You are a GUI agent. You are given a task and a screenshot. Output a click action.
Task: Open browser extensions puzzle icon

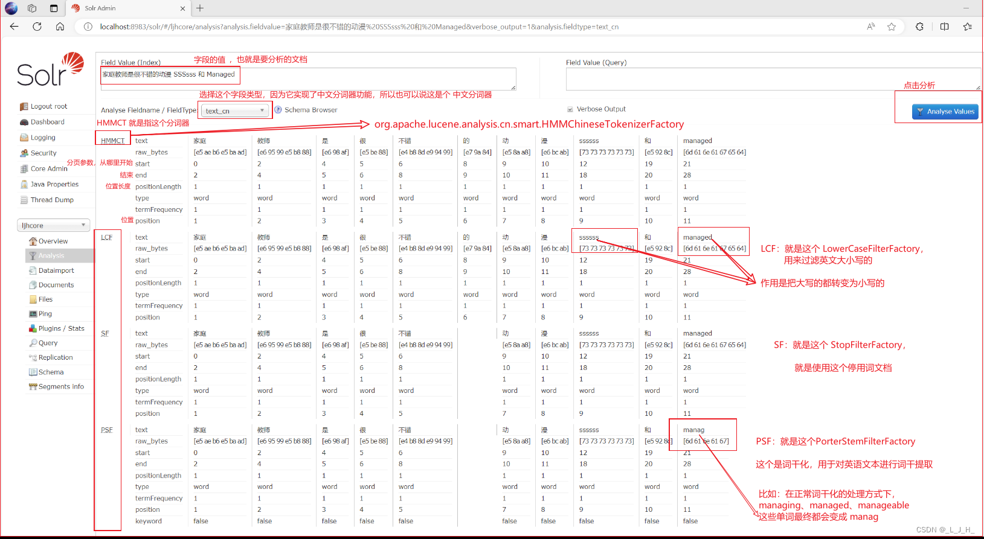919,27
